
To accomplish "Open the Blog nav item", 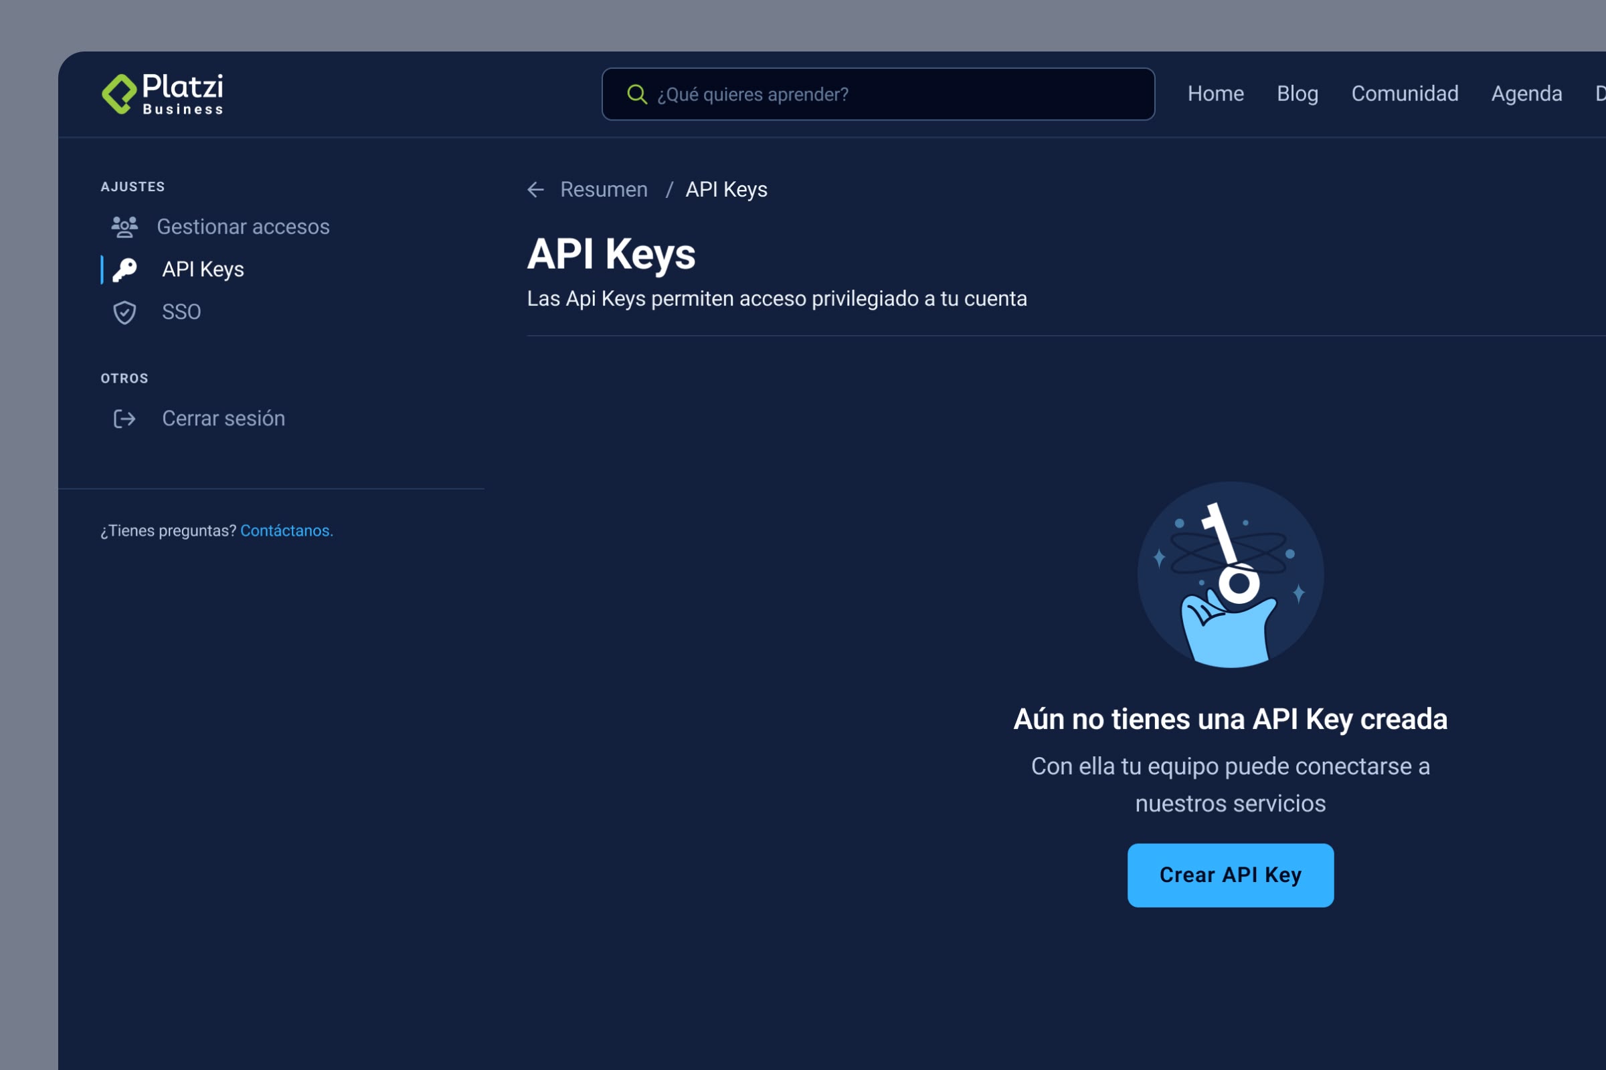I will point(1297,94).
